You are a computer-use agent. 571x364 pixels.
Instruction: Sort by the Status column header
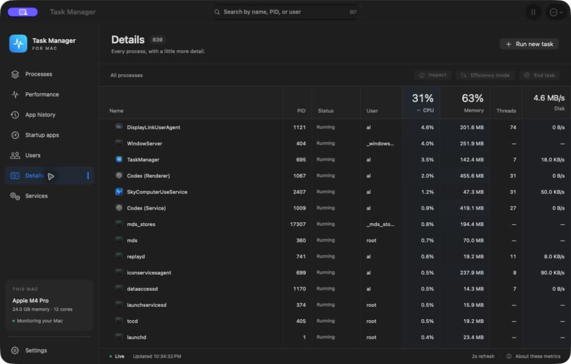coord(326,111)
